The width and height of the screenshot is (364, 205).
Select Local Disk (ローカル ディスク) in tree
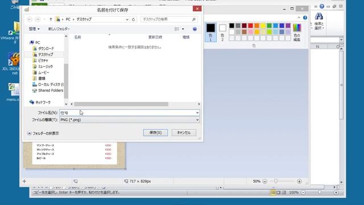pyautogui.click(x=48, y=84)
